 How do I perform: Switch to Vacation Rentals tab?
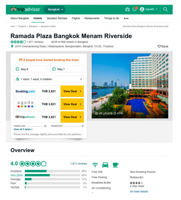[57, 18]
